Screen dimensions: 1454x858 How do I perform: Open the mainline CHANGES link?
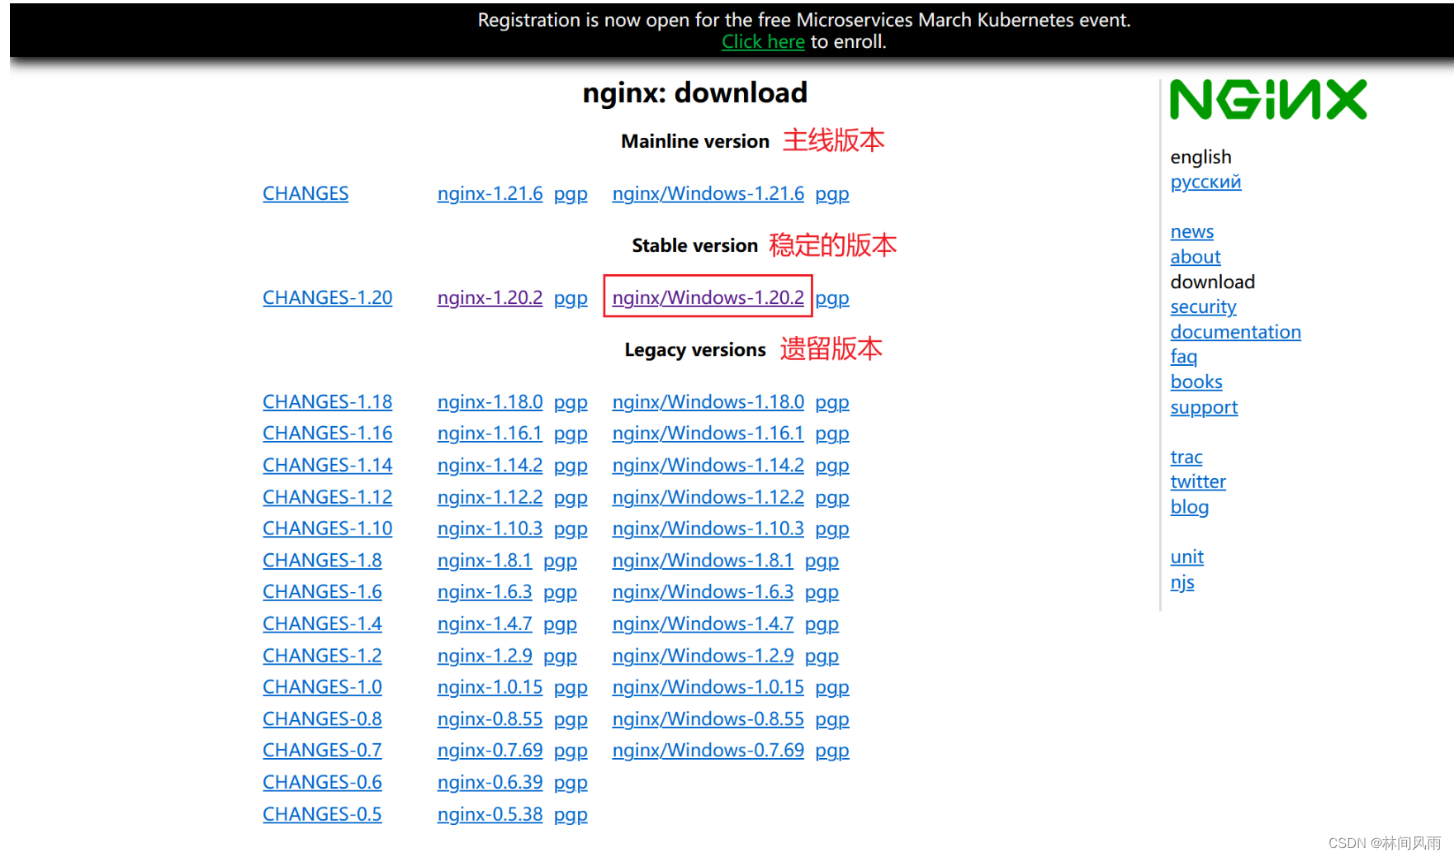pos(305,193)
